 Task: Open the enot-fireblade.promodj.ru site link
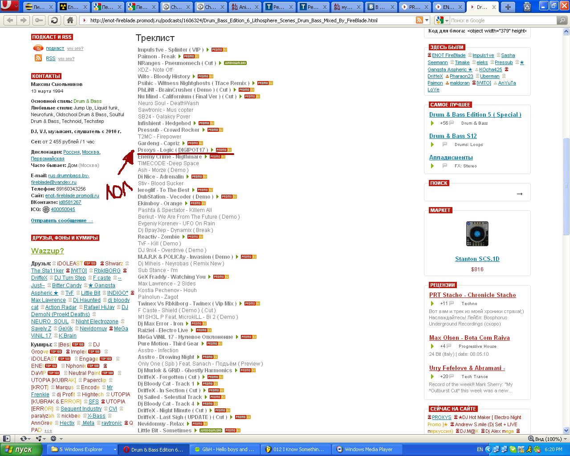click(x=72, y=195)
